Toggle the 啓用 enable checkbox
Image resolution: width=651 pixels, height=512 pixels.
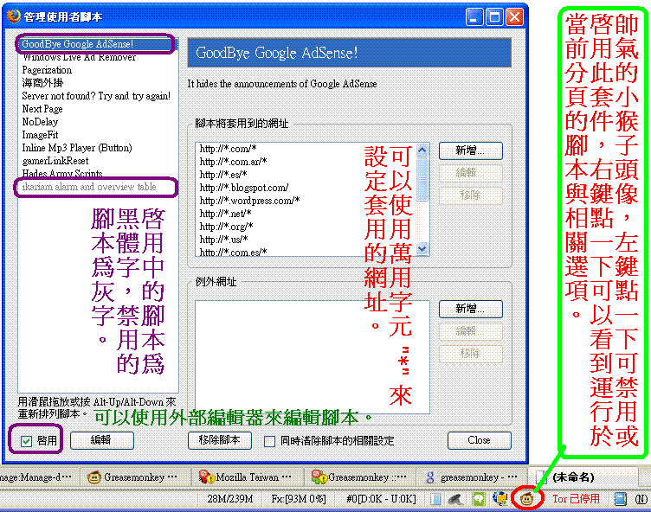point(26,441)
